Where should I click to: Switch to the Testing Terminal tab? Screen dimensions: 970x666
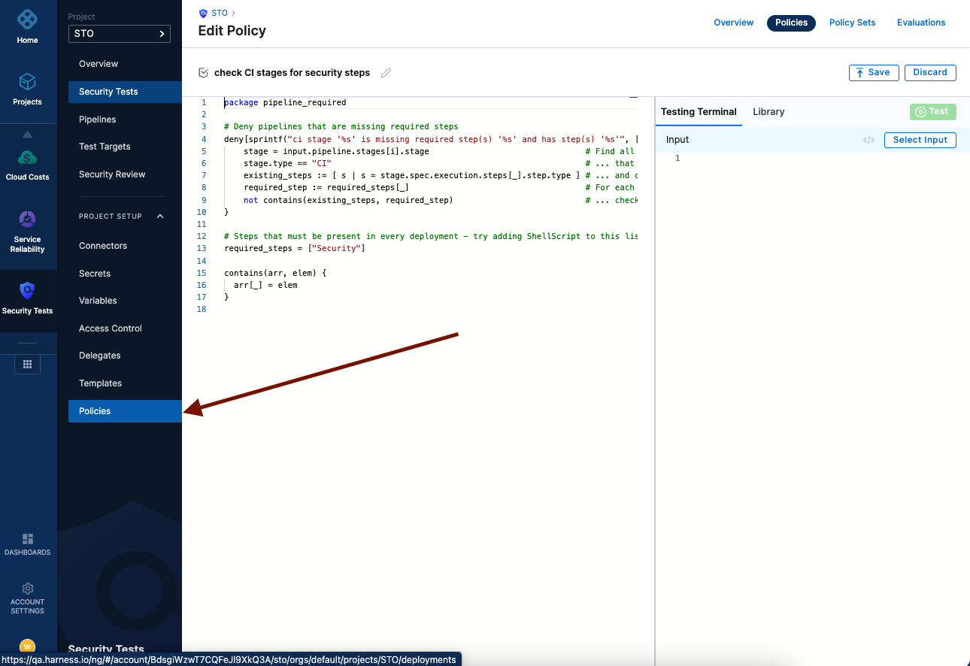(699, 112)
